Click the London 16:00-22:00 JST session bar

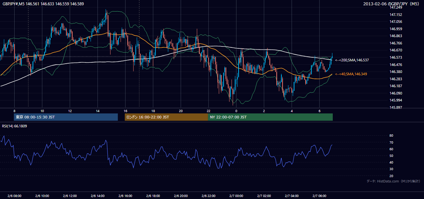(x=166, y=117)
